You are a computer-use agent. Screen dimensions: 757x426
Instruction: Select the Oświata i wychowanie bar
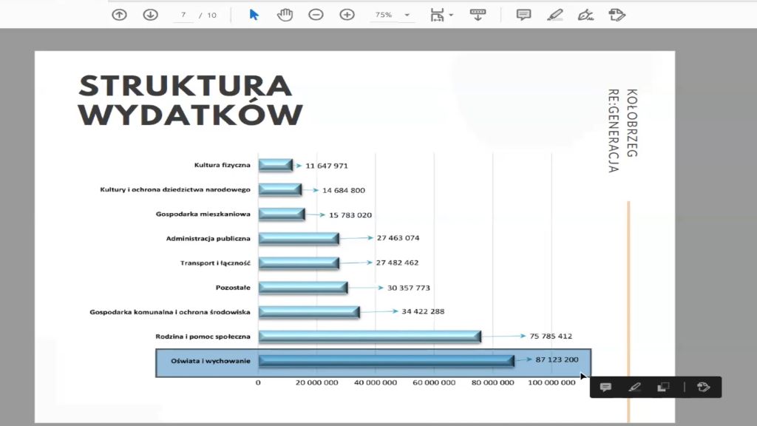pos(386,361)
